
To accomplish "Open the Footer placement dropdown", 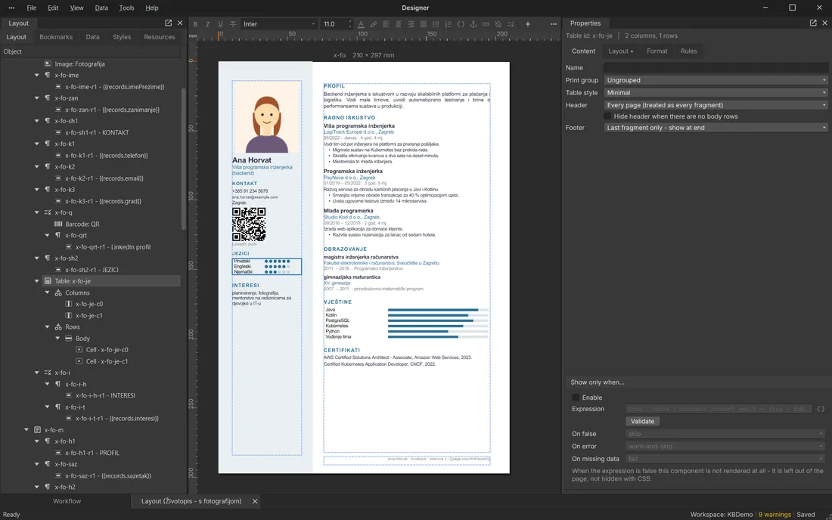I will [x=716, y=127].
